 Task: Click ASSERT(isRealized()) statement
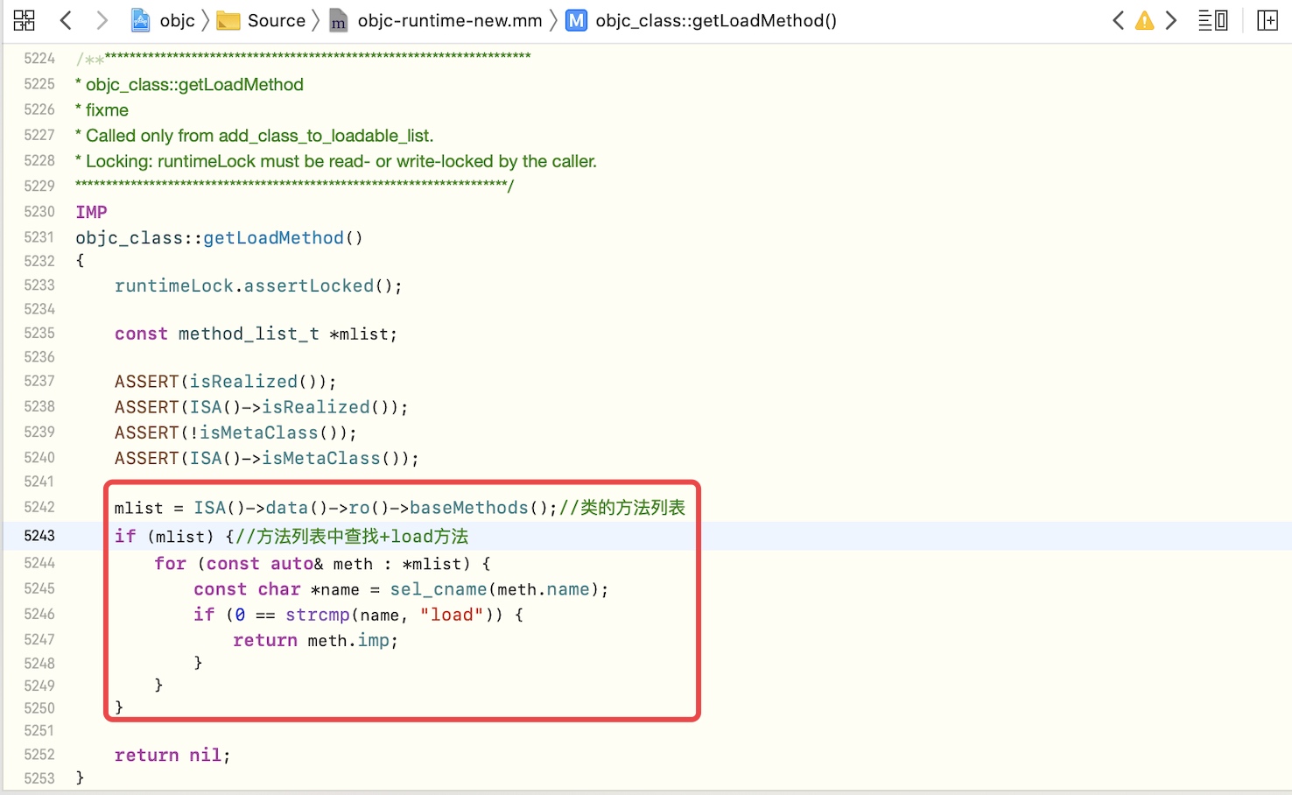point(225,382)
